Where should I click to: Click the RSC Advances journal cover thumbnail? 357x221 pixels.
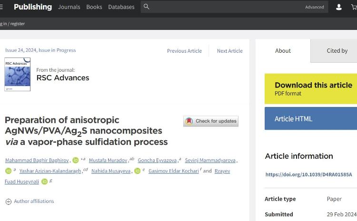click(x=17, y=75)
